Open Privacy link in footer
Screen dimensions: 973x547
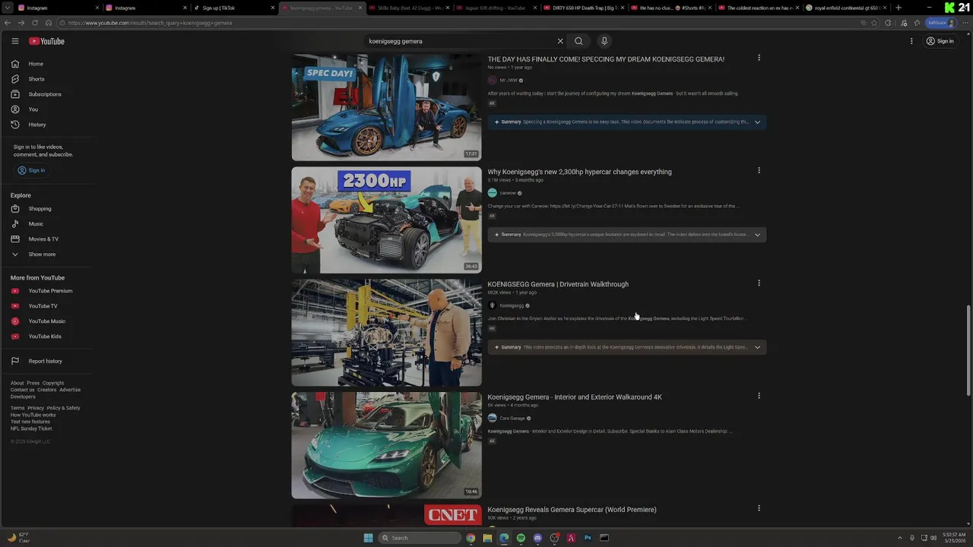pos(36,408)
